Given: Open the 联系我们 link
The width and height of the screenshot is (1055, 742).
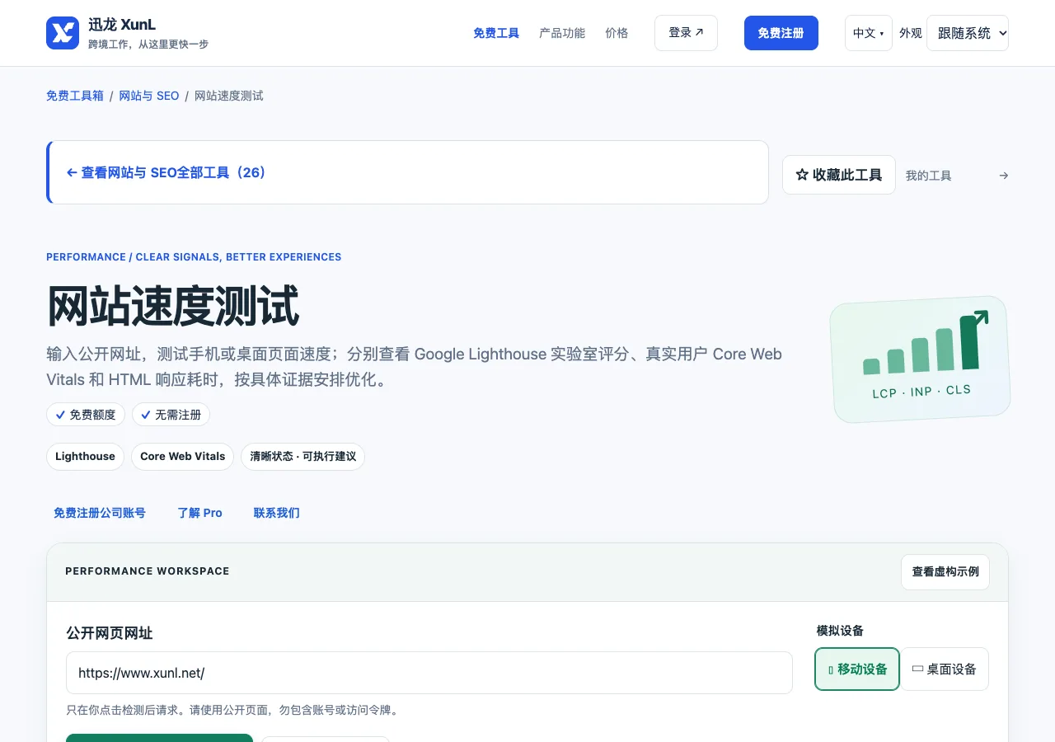Looking at the screenshot, I should pyautogui.click(x=276, y=513).
